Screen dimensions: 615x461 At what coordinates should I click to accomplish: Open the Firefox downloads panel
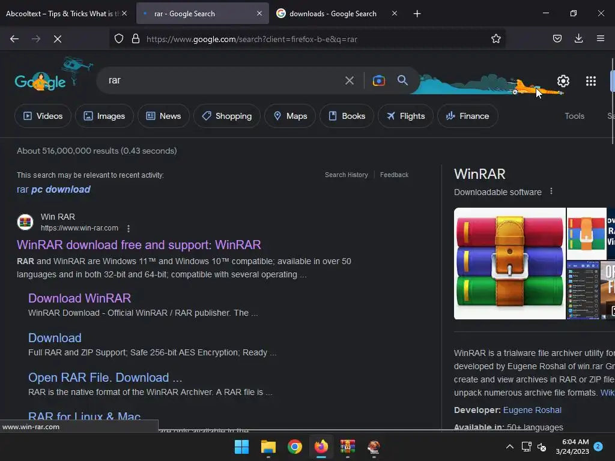coord(578,38)
